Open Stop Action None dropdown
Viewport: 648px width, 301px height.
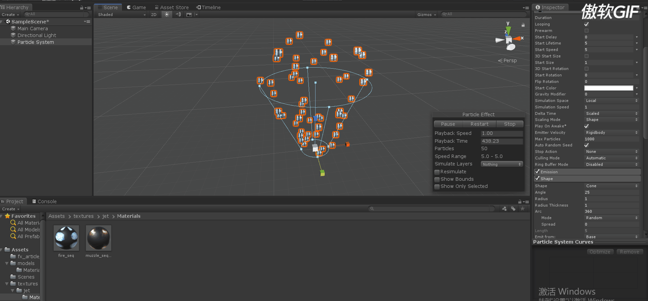[611, 152]
